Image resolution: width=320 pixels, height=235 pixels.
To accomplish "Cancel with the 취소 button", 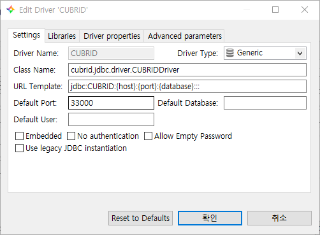I will [x=279, y=218].
